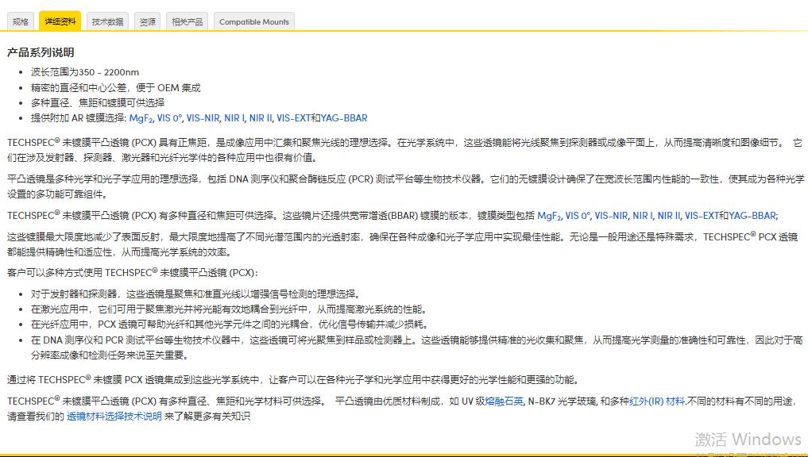Click the NIR I link in bullet list

click(234, 117)
